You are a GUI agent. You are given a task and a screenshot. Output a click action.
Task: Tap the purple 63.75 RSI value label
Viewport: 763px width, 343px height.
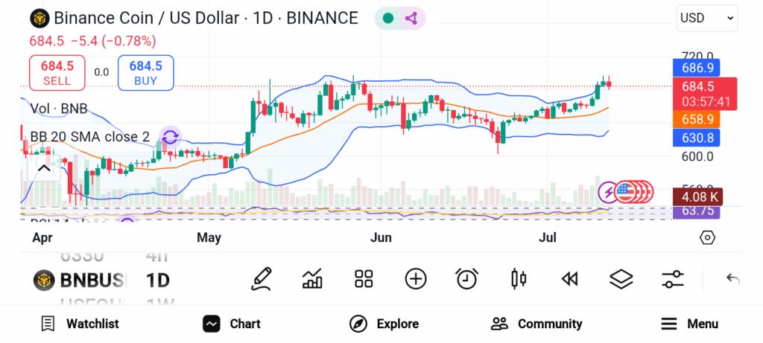tap(696, 211)
